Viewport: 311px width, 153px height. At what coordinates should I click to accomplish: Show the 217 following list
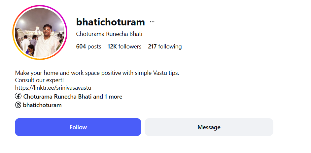pos(165,46)
